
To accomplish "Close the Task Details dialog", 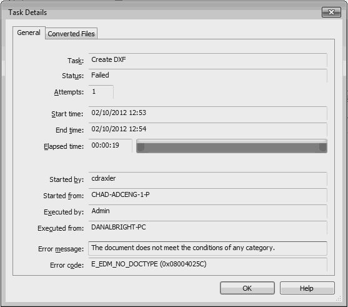I will [x=331, y=13].
